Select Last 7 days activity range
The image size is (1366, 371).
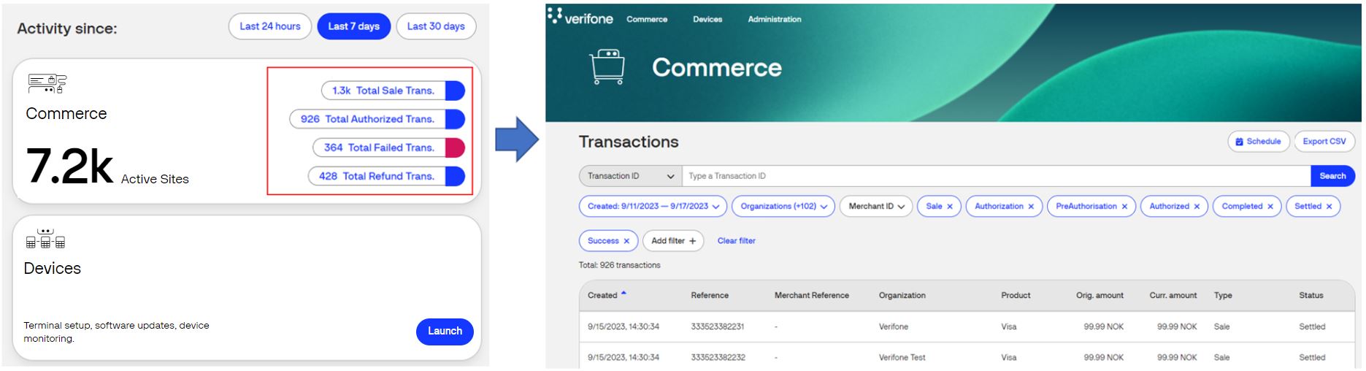[354, 26]
